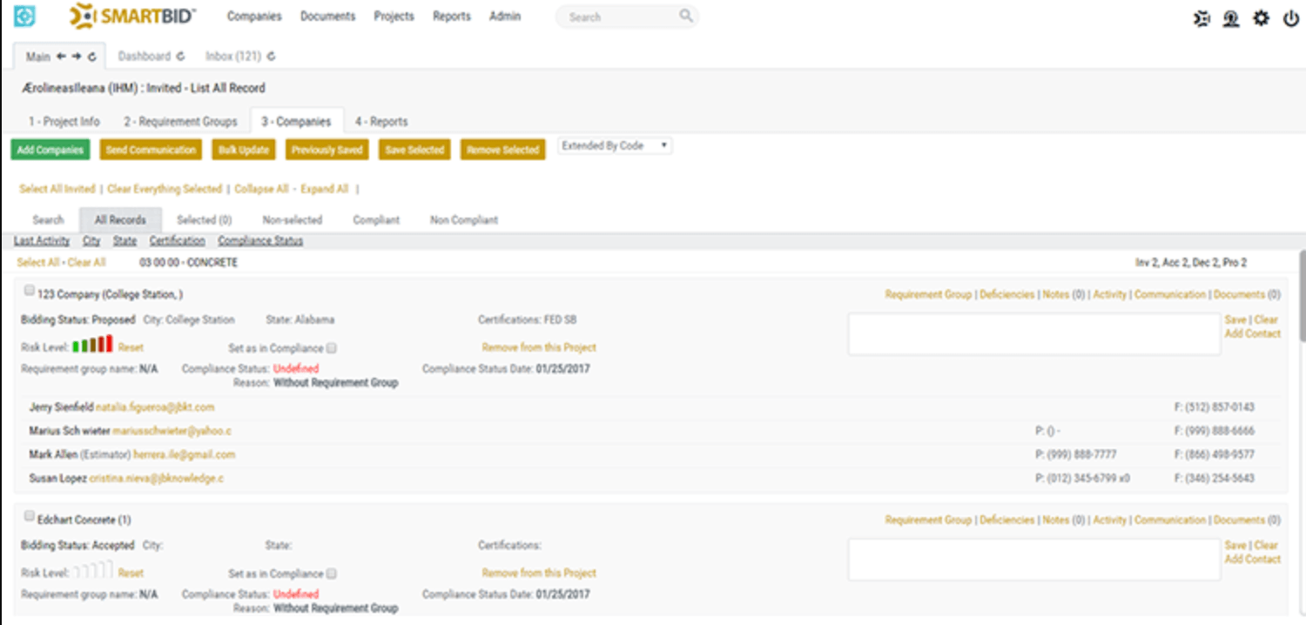Viewport: 1306px width, 625px height.
Task: Click the back arrow on Main tab
Action: click(x=61, y=57)
